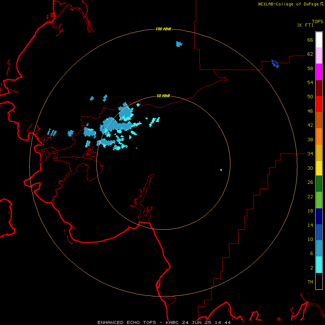Click the TH legend label
Image resolution: width=325 pixels, height=325 pixels.
tap(310, 282)
